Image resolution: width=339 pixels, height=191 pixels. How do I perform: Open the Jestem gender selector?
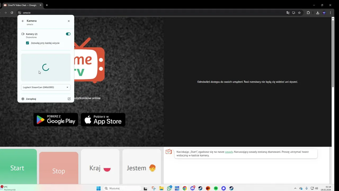click(141, 167)
